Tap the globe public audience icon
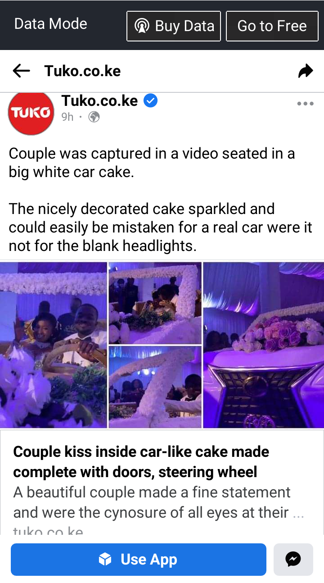This screenshot has width=324, height=583. [x=94, y=117]
